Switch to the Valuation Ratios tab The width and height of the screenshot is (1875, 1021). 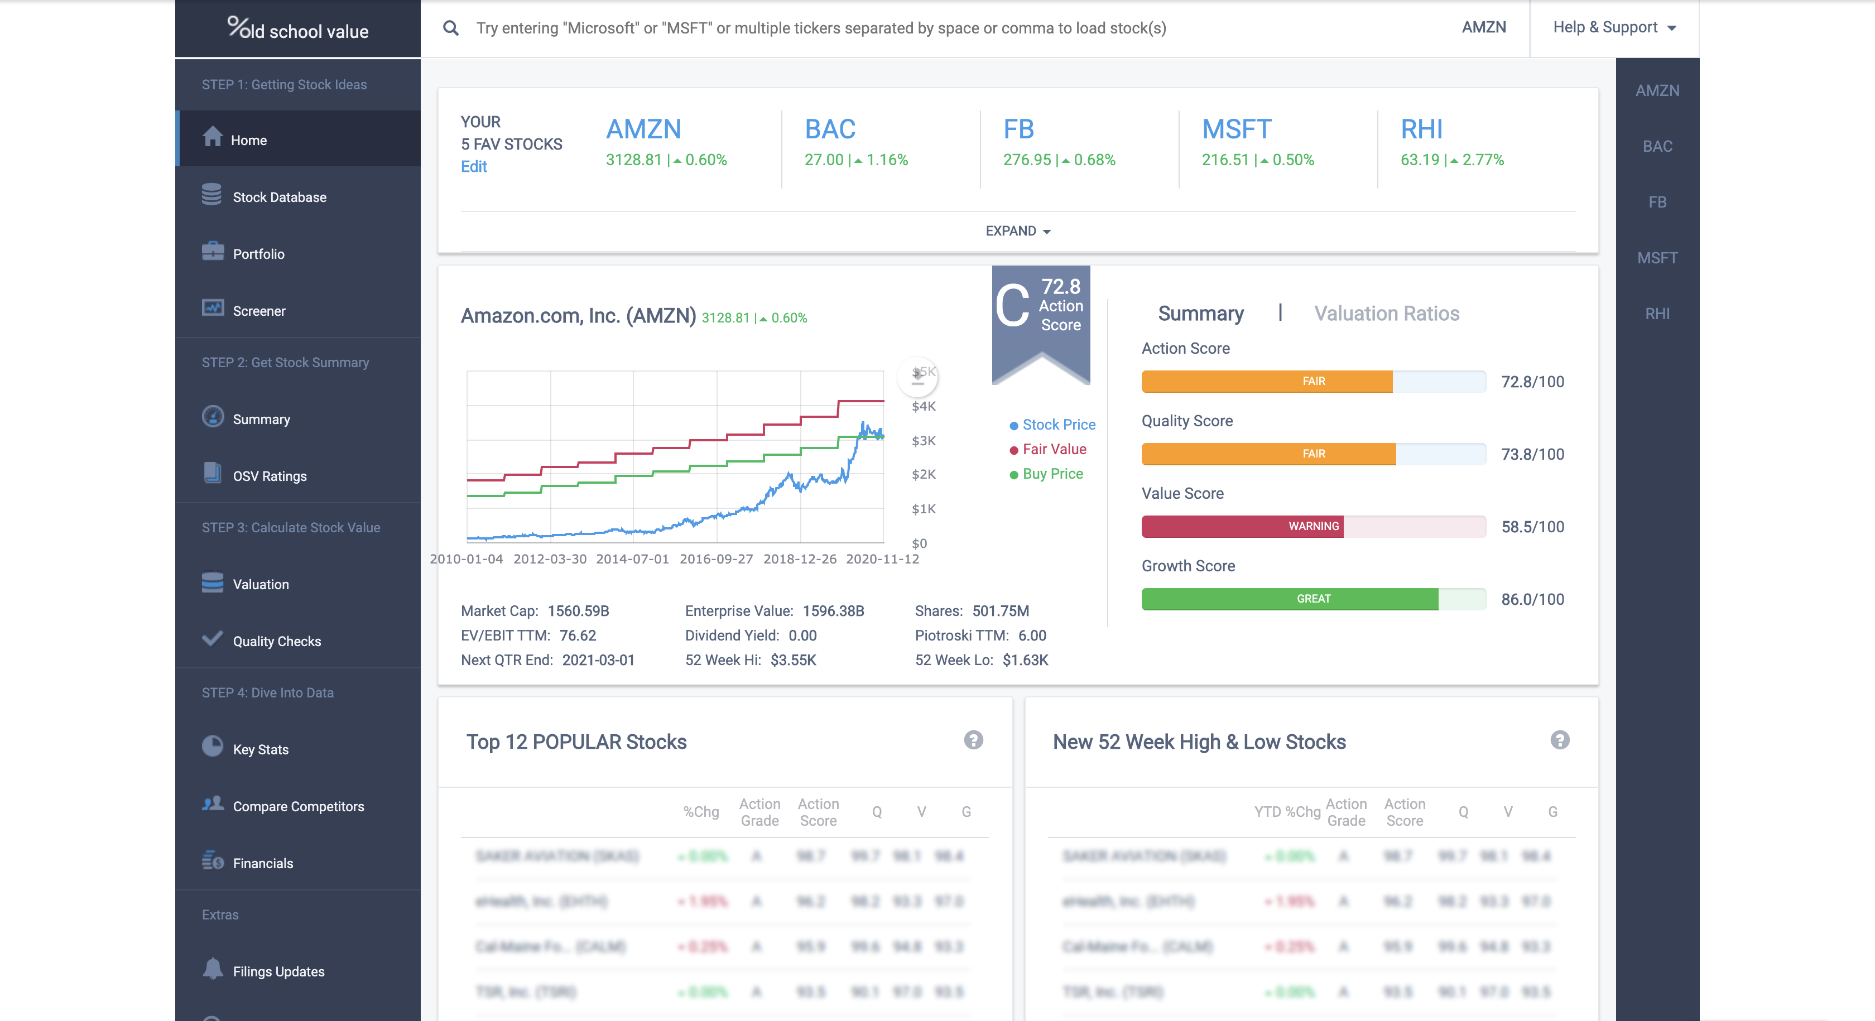pyautogui.click(x=1386, y=314)
